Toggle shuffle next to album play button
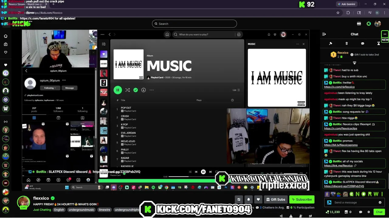389x218 pixels. tap(127, 90)
